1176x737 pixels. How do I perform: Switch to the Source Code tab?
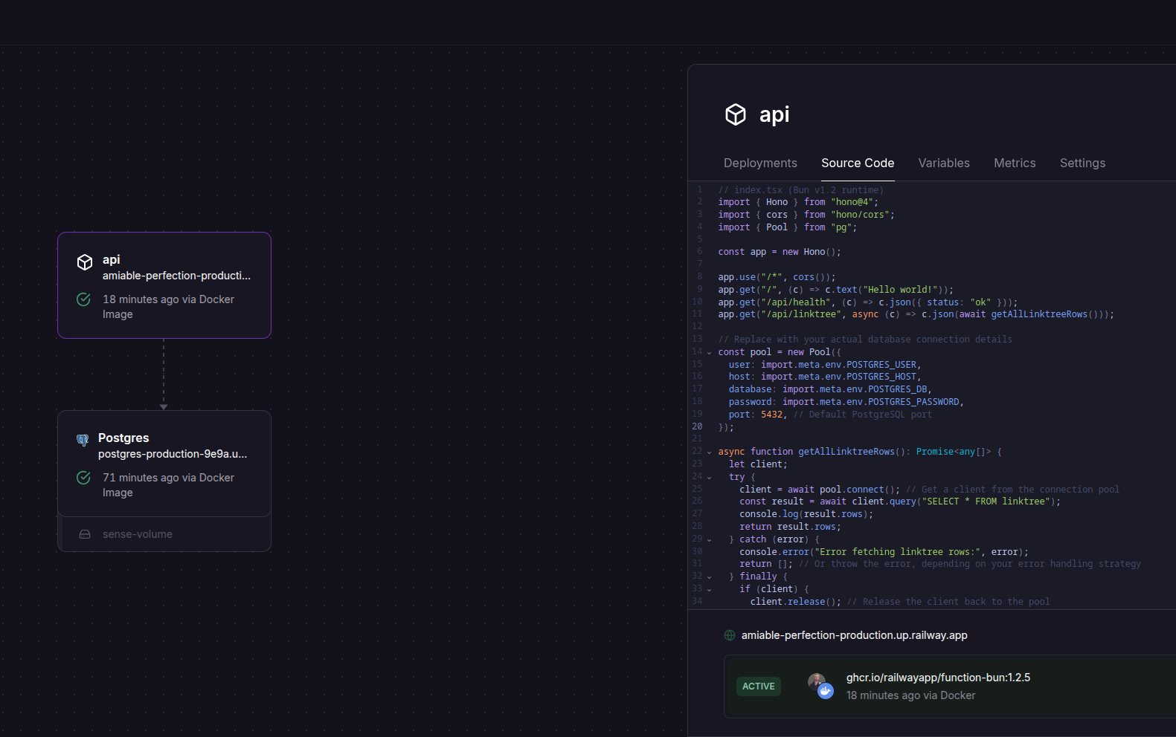(858, 163)
